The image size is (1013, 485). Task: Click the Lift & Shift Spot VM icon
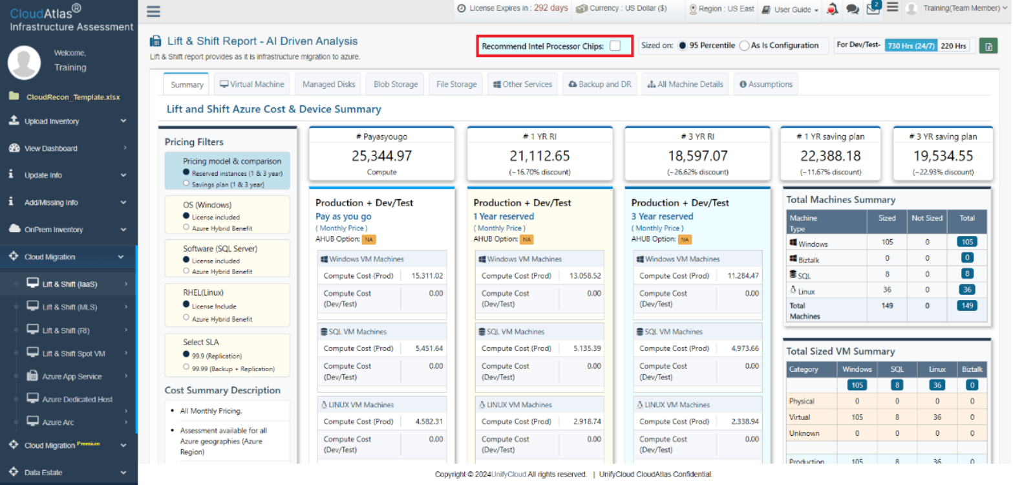coord(32,352)
